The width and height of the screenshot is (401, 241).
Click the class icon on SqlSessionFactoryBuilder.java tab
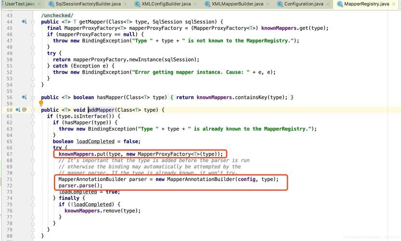(x=51, y=4)
